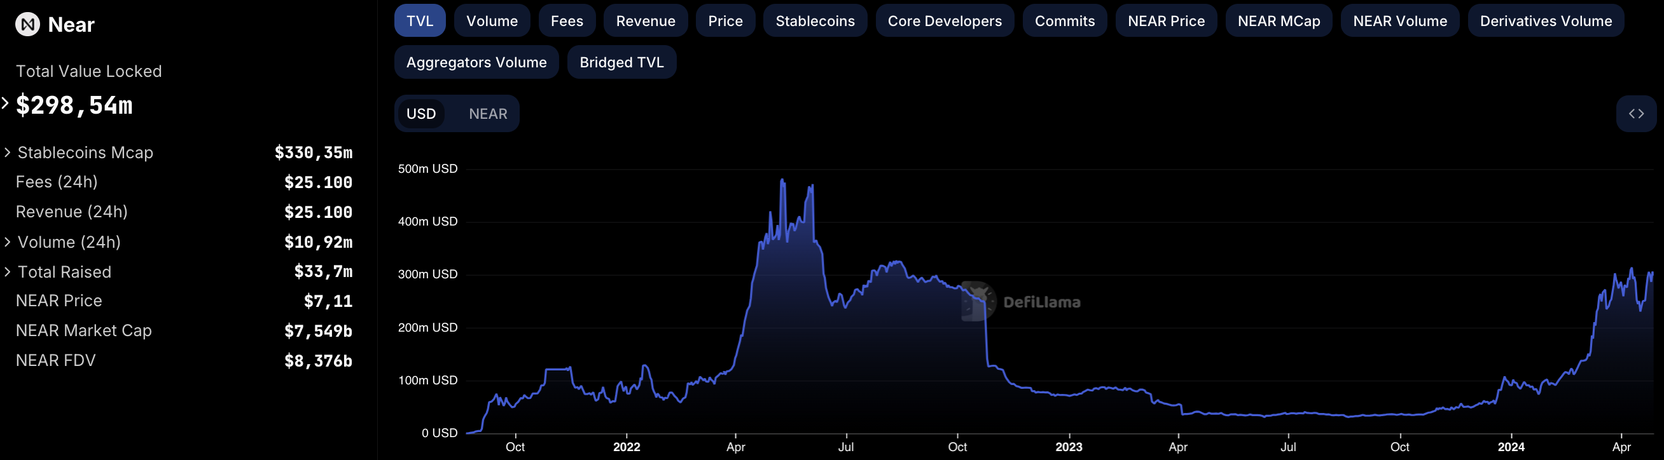Click the NEAR Price label

pos(59,301)
